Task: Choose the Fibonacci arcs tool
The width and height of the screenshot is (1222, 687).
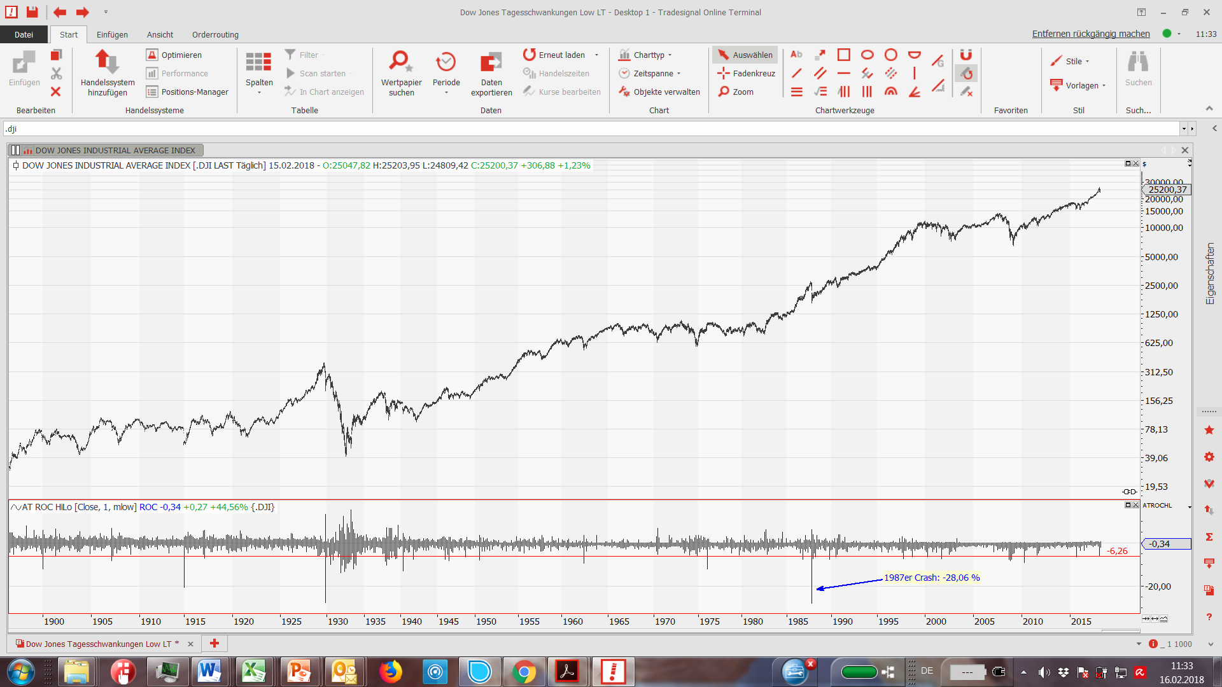Action: 891,92
